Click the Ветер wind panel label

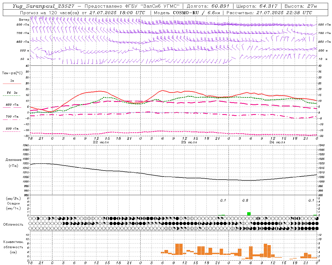point(24,20)
